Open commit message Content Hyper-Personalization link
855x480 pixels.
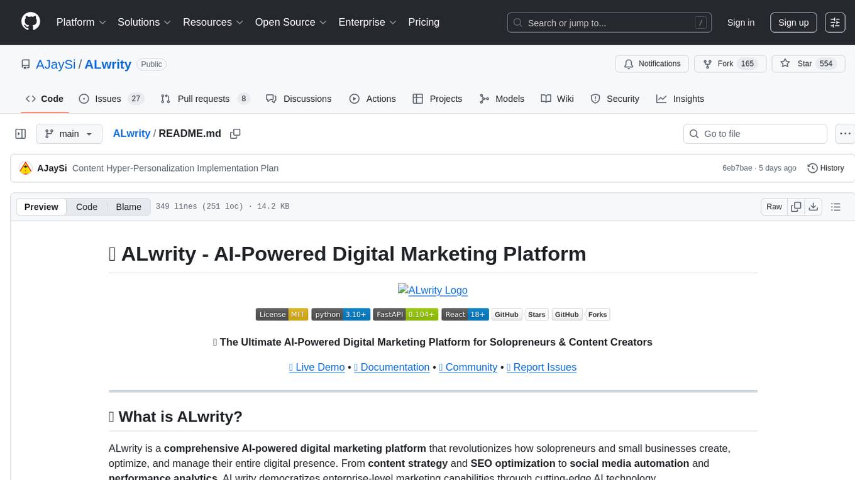point(175,168)
